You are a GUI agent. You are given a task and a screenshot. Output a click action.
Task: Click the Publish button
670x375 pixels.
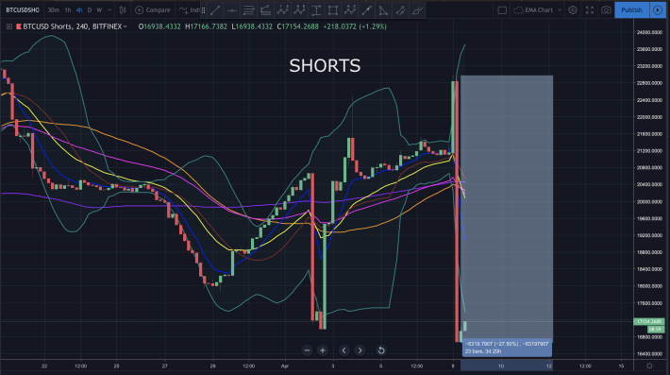tap(631, 9)
